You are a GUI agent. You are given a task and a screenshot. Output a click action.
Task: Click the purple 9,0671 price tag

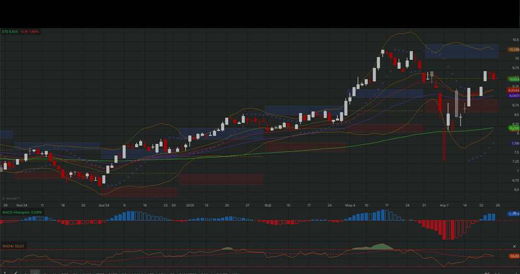[x=514, y=96]
